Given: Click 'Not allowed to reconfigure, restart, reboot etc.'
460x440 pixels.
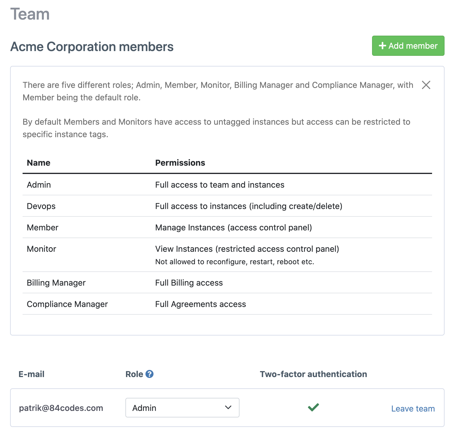Looking at the screenshot, I should coord(234,262).
